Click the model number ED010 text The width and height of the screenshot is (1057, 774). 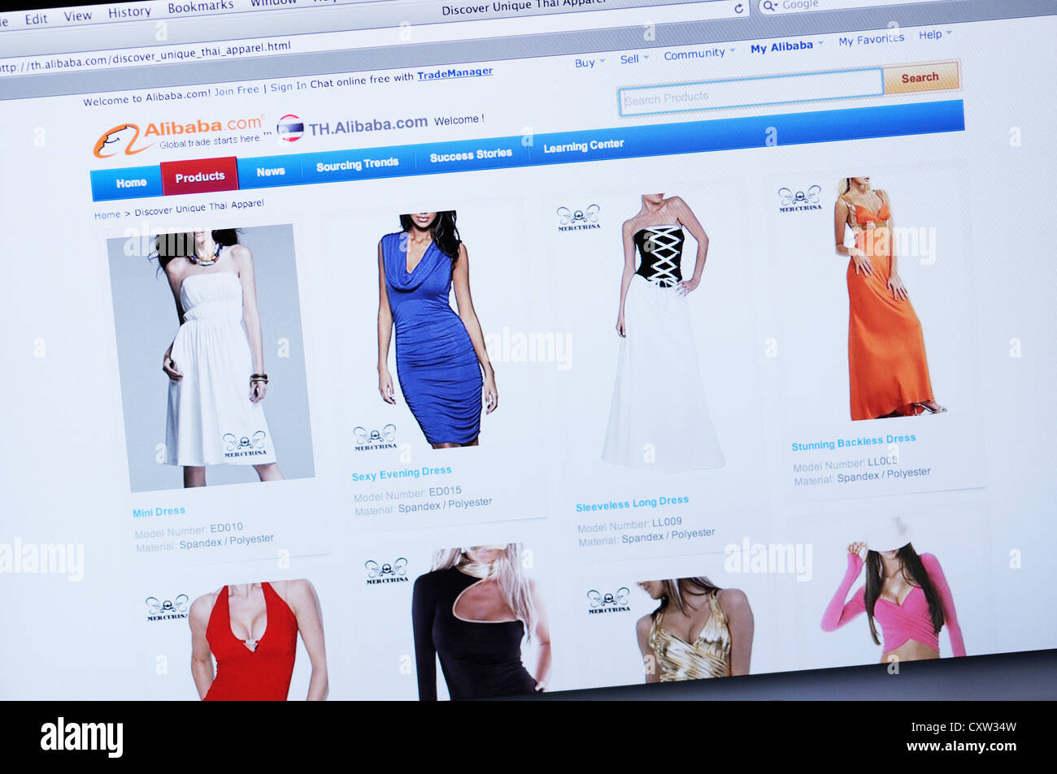226,528
